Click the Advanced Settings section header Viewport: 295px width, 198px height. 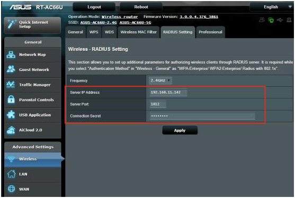point(33,147)
